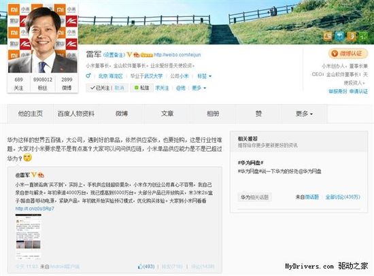Image resolution: width=374 pixels, height=276 pixels.
Task: Send a 私信 private message
Action: point(142,88)
